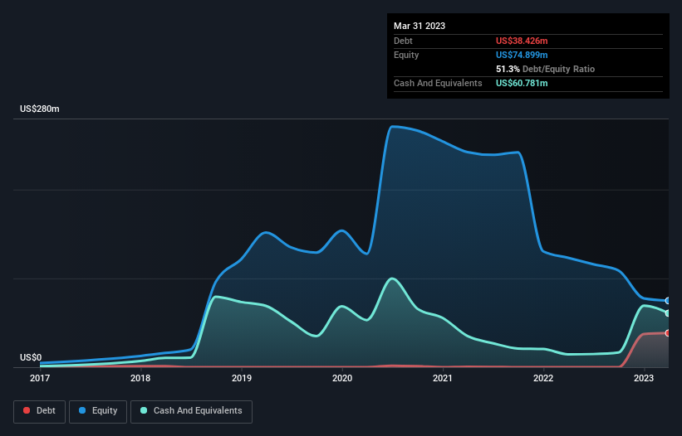
Task: Toggle the Equity series legend button
Action: click(x=98, y=411)
